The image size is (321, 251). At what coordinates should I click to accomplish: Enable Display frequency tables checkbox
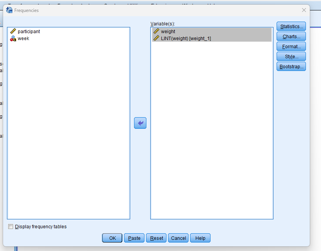point(11,227)
